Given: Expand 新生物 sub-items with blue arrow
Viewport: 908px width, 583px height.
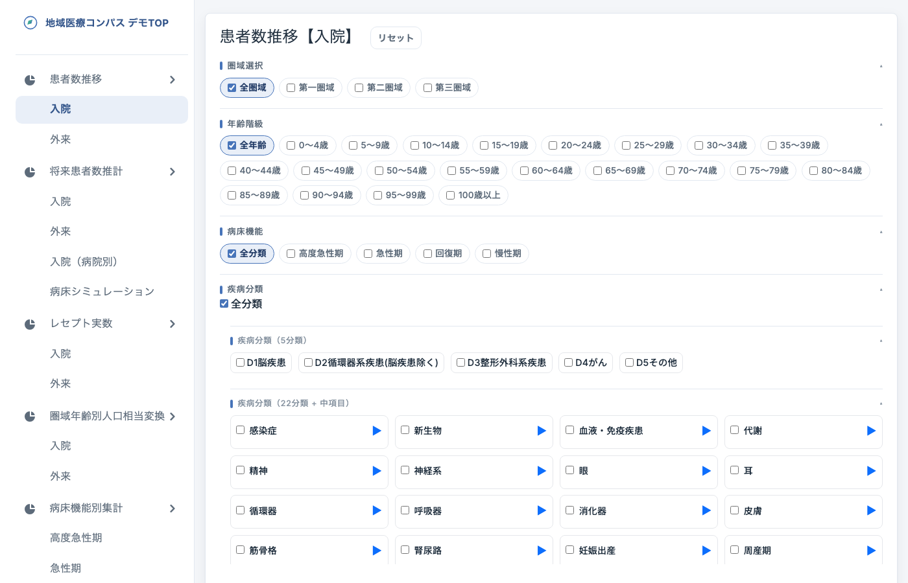Looking at the screenshot, I should pyautogui.click(x=542, y=431).
